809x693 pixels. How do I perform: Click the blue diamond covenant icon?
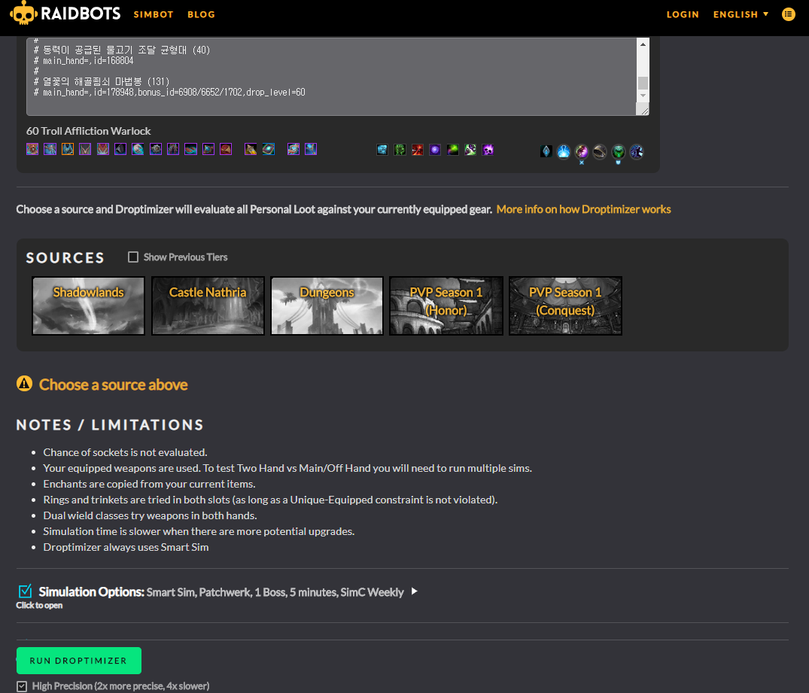coord(546,151)
